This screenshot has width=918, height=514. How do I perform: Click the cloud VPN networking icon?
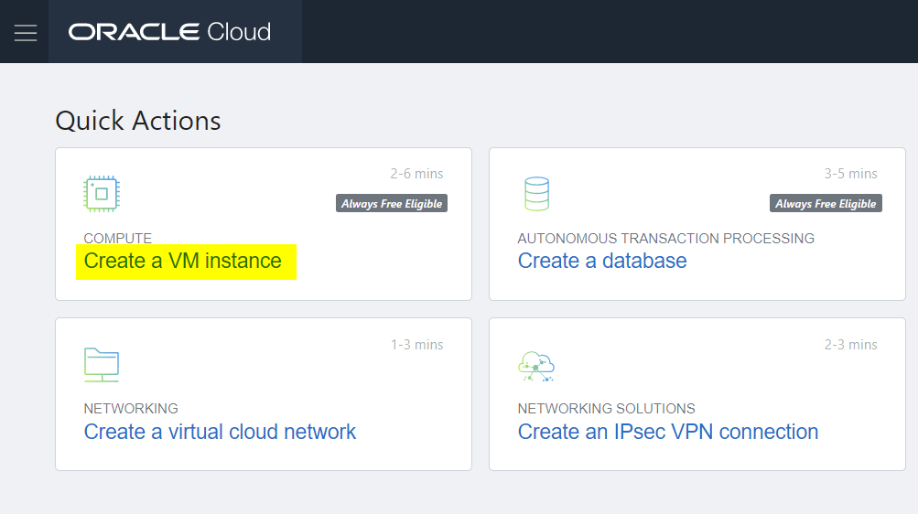[x=536, y=367]
